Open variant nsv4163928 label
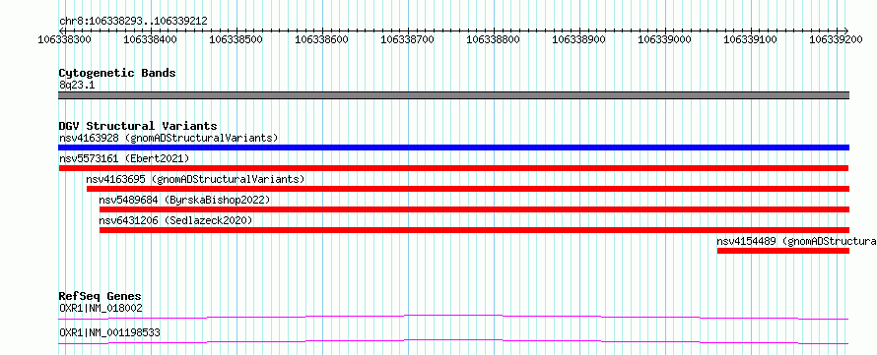 pyautogui.click(x=169, y=138)
